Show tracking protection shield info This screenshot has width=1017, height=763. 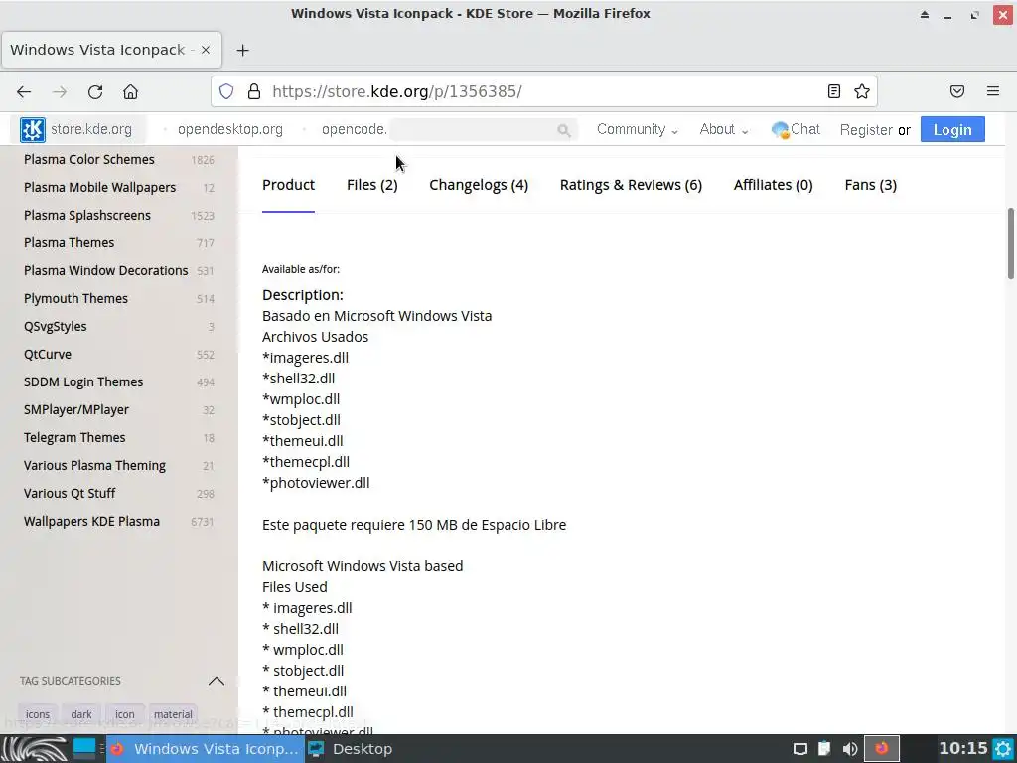click(225, 91)
